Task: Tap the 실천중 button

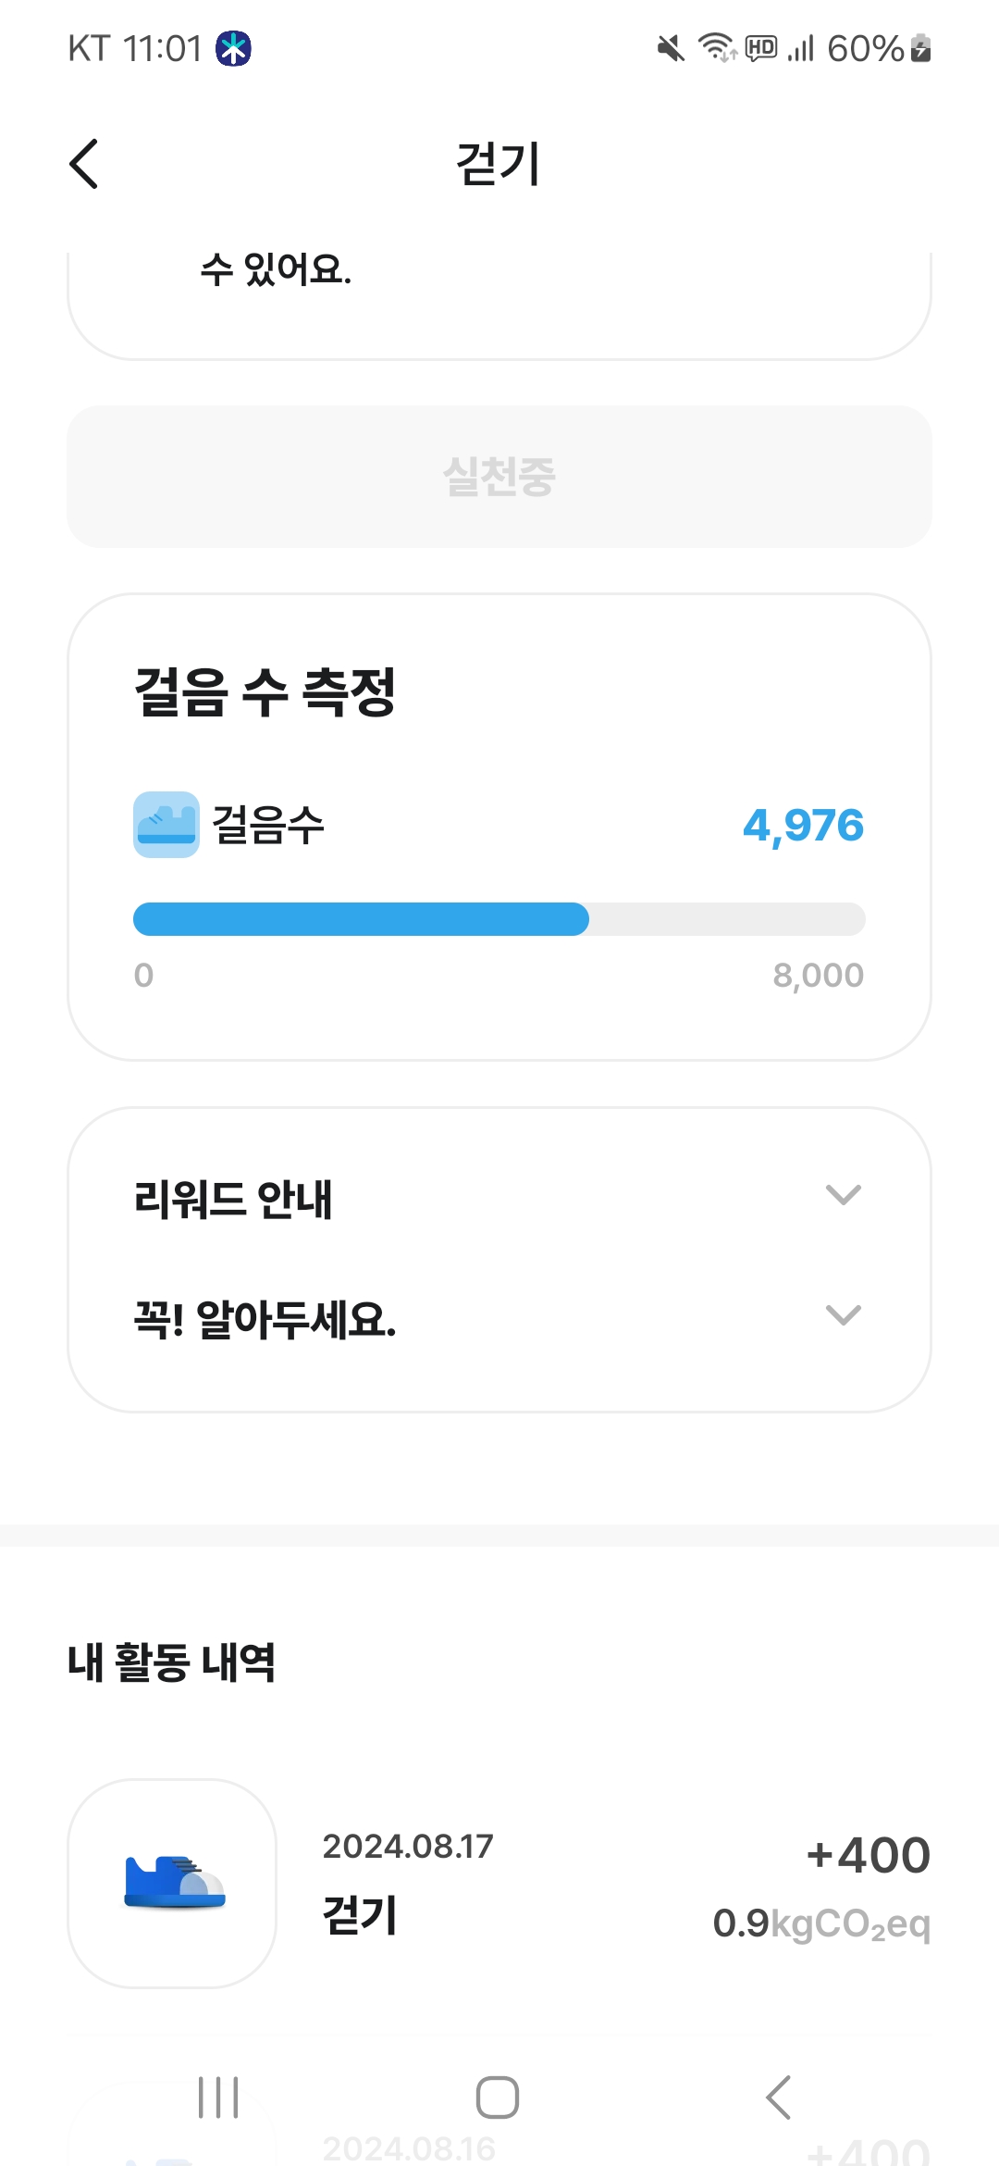Action: [x=499, y=477]
